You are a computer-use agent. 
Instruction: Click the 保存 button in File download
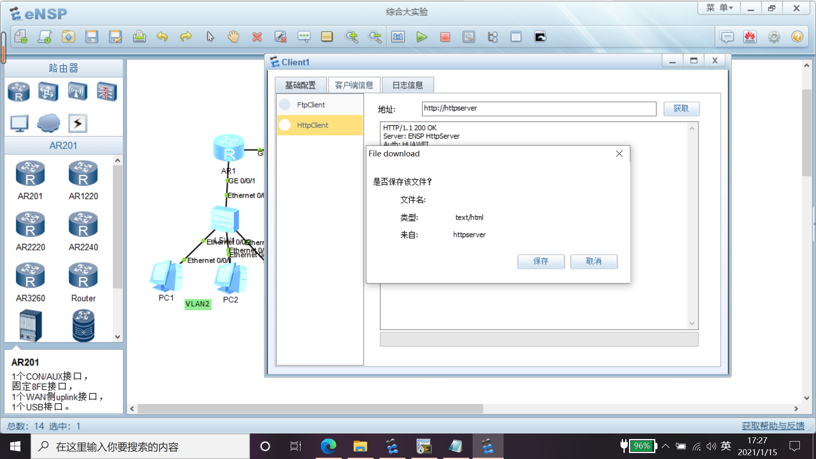pos(541,261)
